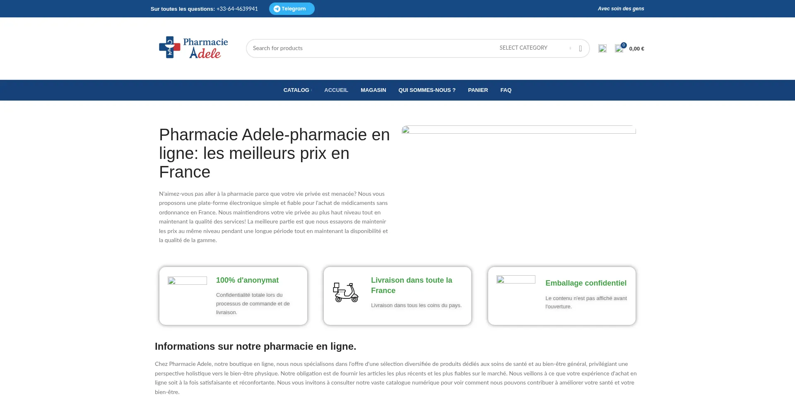Image resolution: width=795 pixels, height=411 pixels.
Task: Click the Pharmacie Adele logo
Action: [193, 48]
